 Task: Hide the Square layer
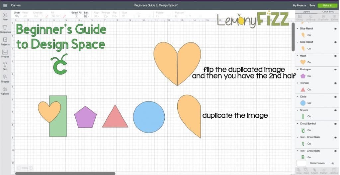point(335,110)
